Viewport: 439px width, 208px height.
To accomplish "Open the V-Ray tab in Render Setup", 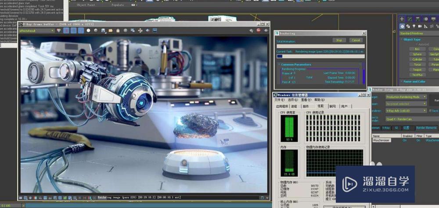I will [x=386, y=127].
